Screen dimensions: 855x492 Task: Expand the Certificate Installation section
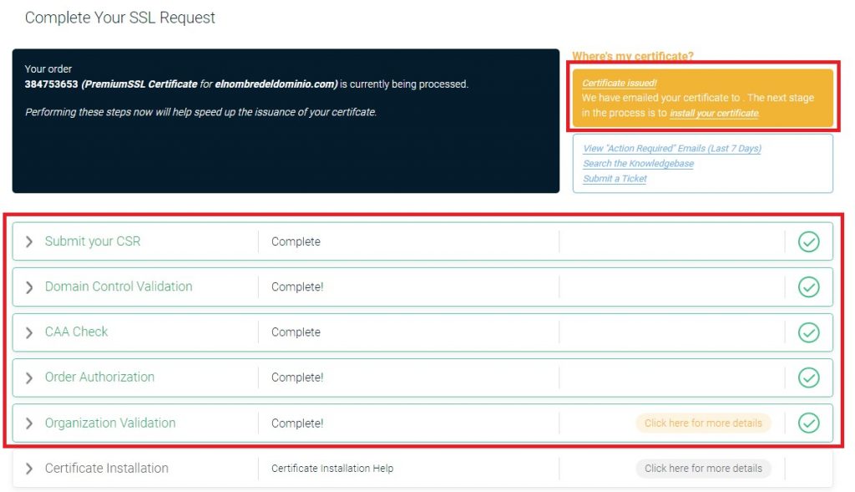click(x=29, y=469)
